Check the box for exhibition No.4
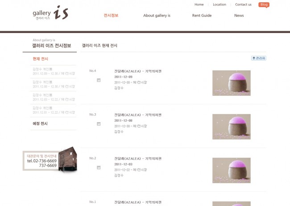The width and height of the screenshot is (290, 206). pyautogui.click(x=99, y=80)
